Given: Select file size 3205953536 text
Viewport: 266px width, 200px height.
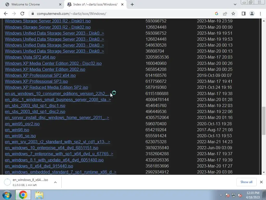Looking at the screenshot, I should pos(157,57).
